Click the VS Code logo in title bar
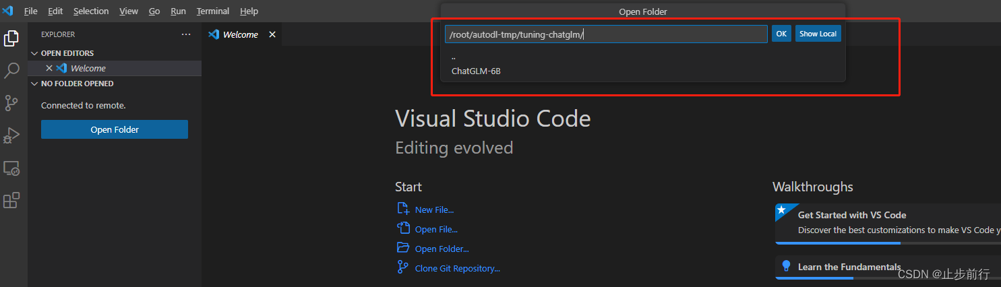Screen dimensions: 1001x287 point(8,11)
